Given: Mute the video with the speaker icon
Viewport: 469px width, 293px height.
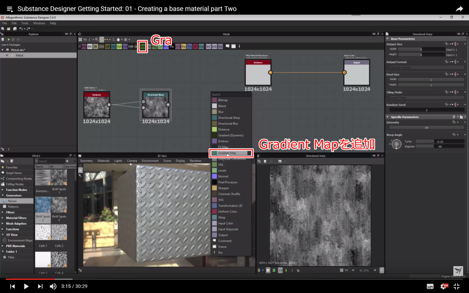Looking at the screenshot, I should click(53, 287).
